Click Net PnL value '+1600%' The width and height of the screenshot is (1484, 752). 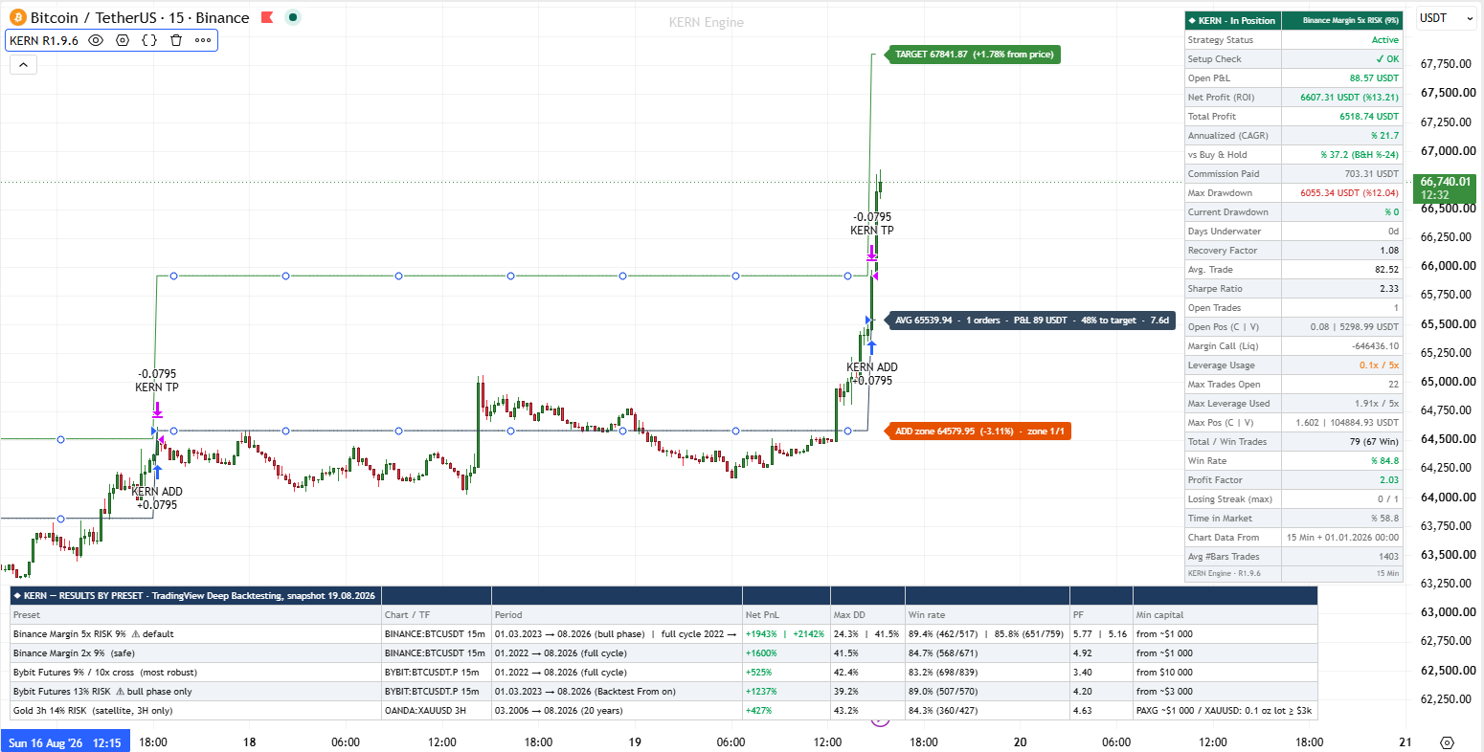point(761,653)
